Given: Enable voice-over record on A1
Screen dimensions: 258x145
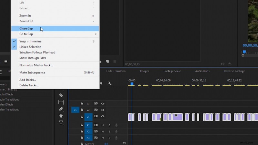Looking at the screenshot, I should [116, 125].
